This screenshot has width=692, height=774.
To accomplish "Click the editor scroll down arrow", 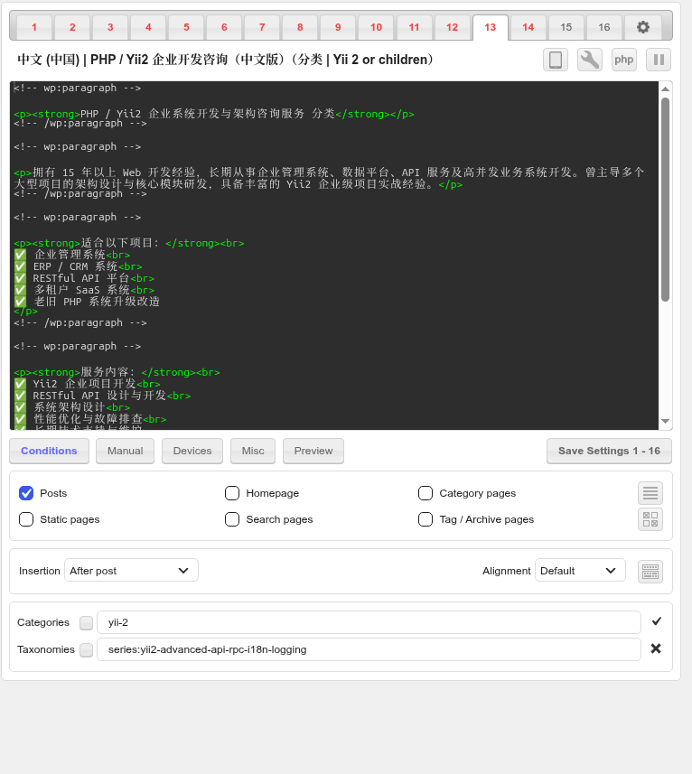I will click(x=665, y=421).
